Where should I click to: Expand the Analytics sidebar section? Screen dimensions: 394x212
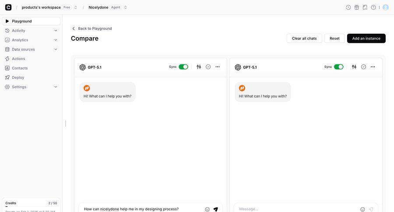pos(56,40)
